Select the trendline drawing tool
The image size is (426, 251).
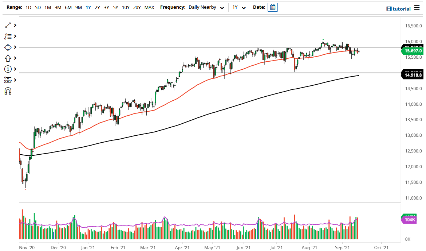8,25
